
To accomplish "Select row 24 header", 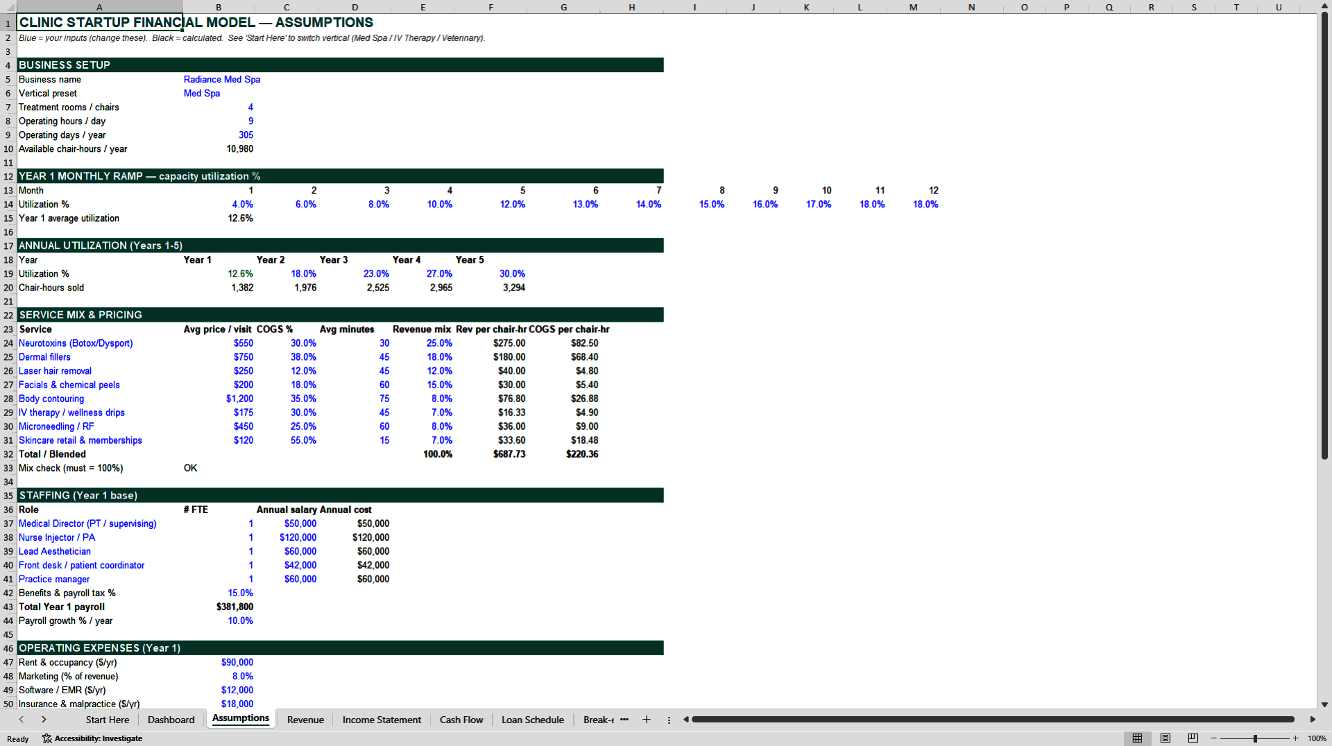I will [x=8, y=343].
